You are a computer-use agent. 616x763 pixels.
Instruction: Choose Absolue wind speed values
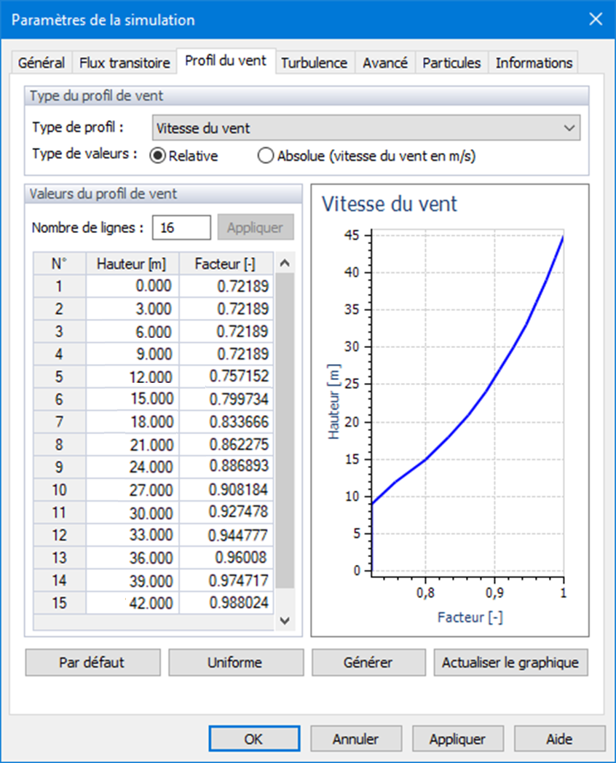(265, 156)
